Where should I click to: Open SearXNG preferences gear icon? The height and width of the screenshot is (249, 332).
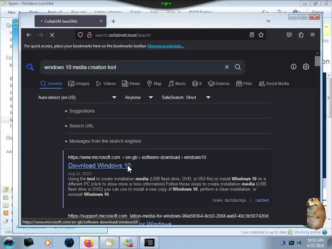click(306, 67)
